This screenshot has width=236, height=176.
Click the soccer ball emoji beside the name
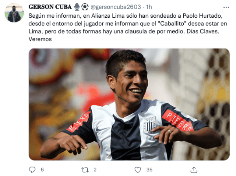point(85,7)
